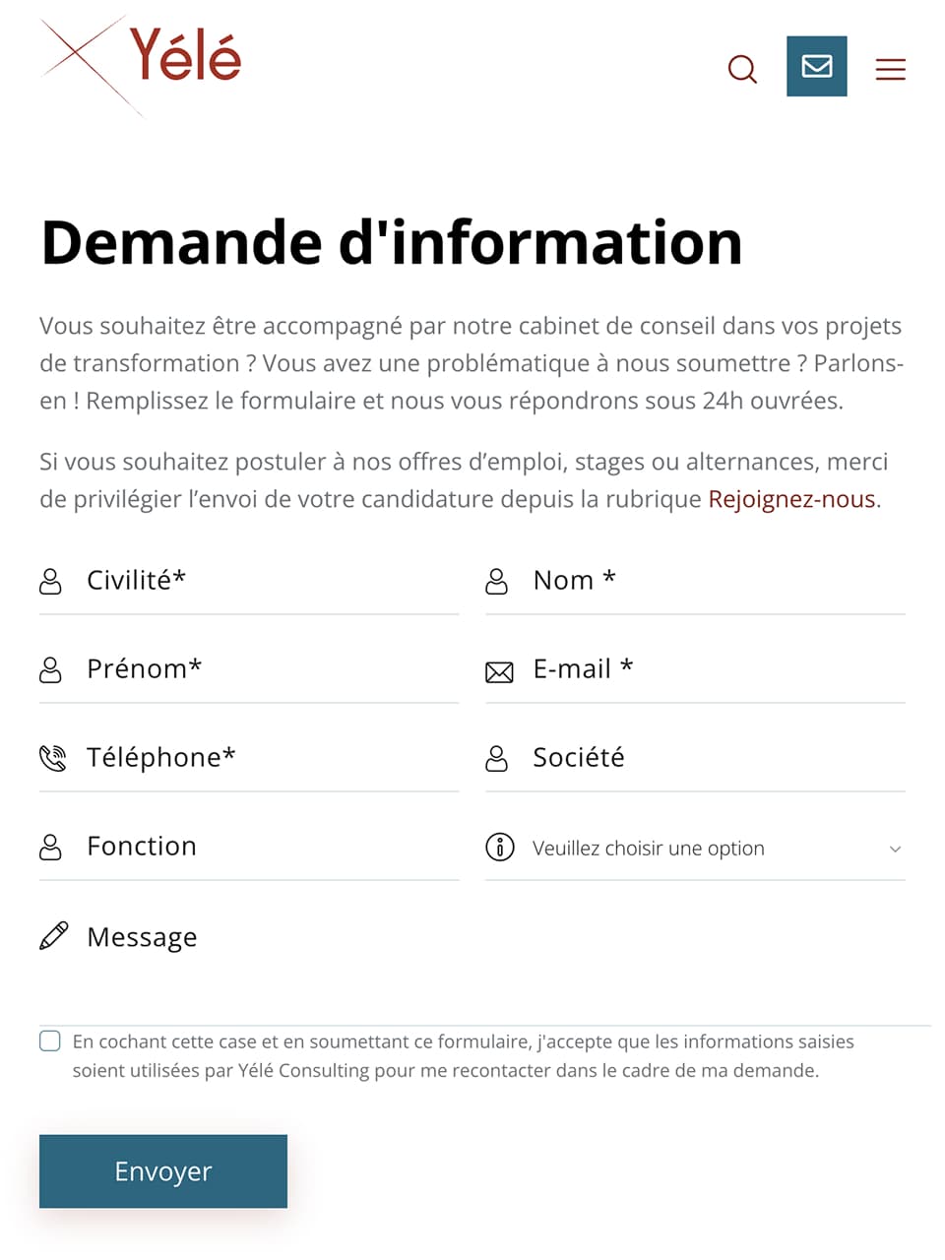Click the dropdown chevron arrow
Viewport: 945px width, 1260px height.
895,849
